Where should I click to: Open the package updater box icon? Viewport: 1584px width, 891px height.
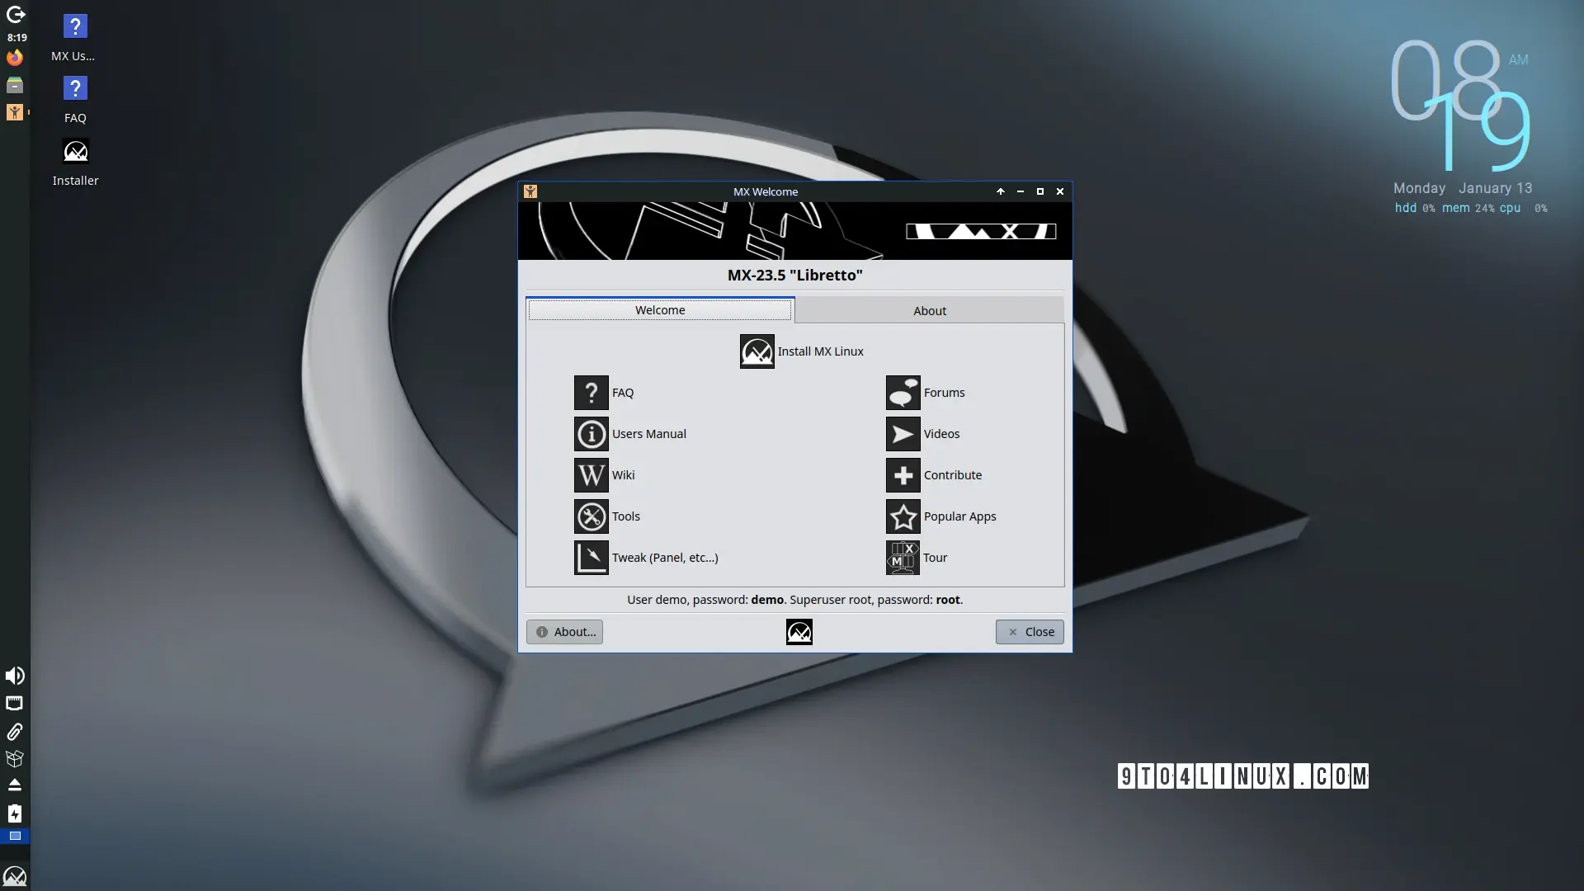15,759
